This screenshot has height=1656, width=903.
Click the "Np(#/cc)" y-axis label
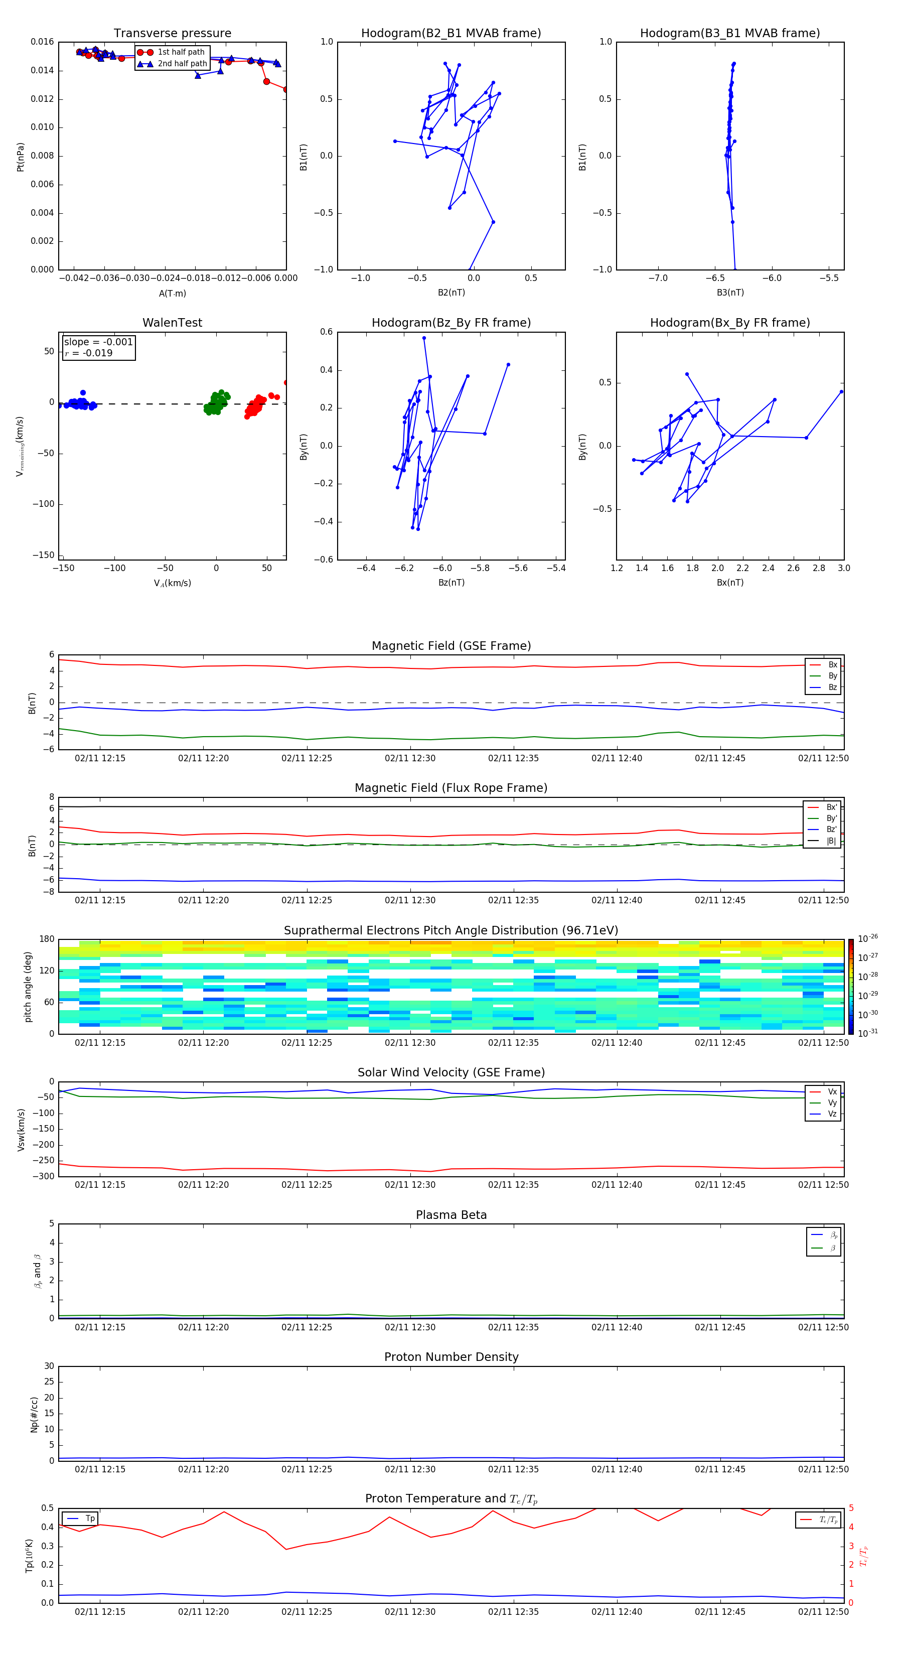tap(34, 1414)
